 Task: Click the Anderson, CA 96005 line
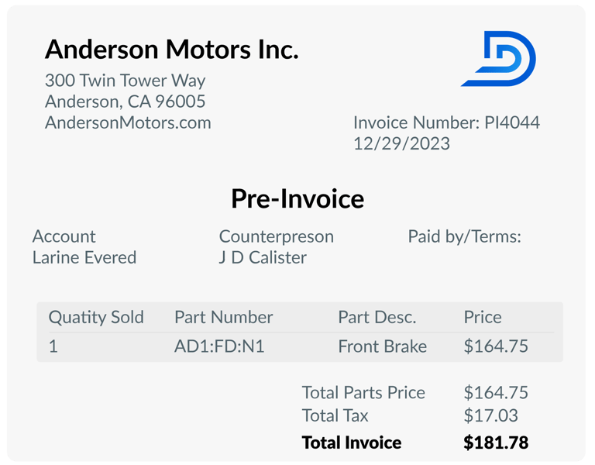click(x=126, y=102)
